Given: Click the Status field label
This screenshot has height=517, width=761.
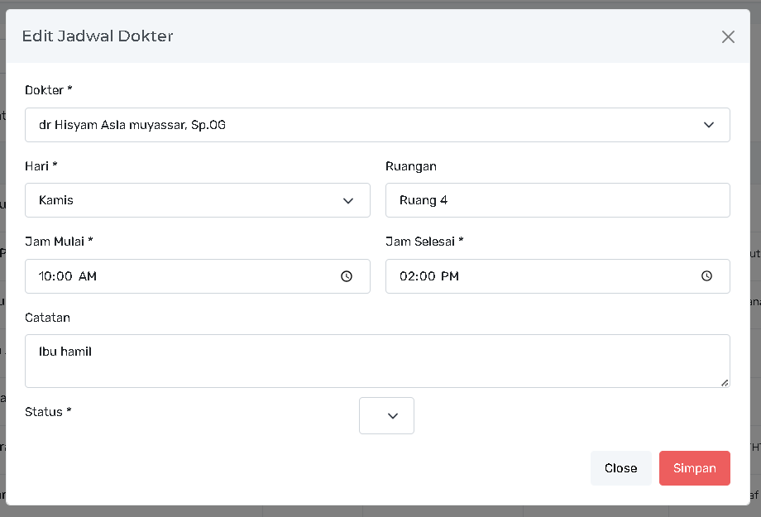Looking at the screenshot, I should click(x=48, y=411).
